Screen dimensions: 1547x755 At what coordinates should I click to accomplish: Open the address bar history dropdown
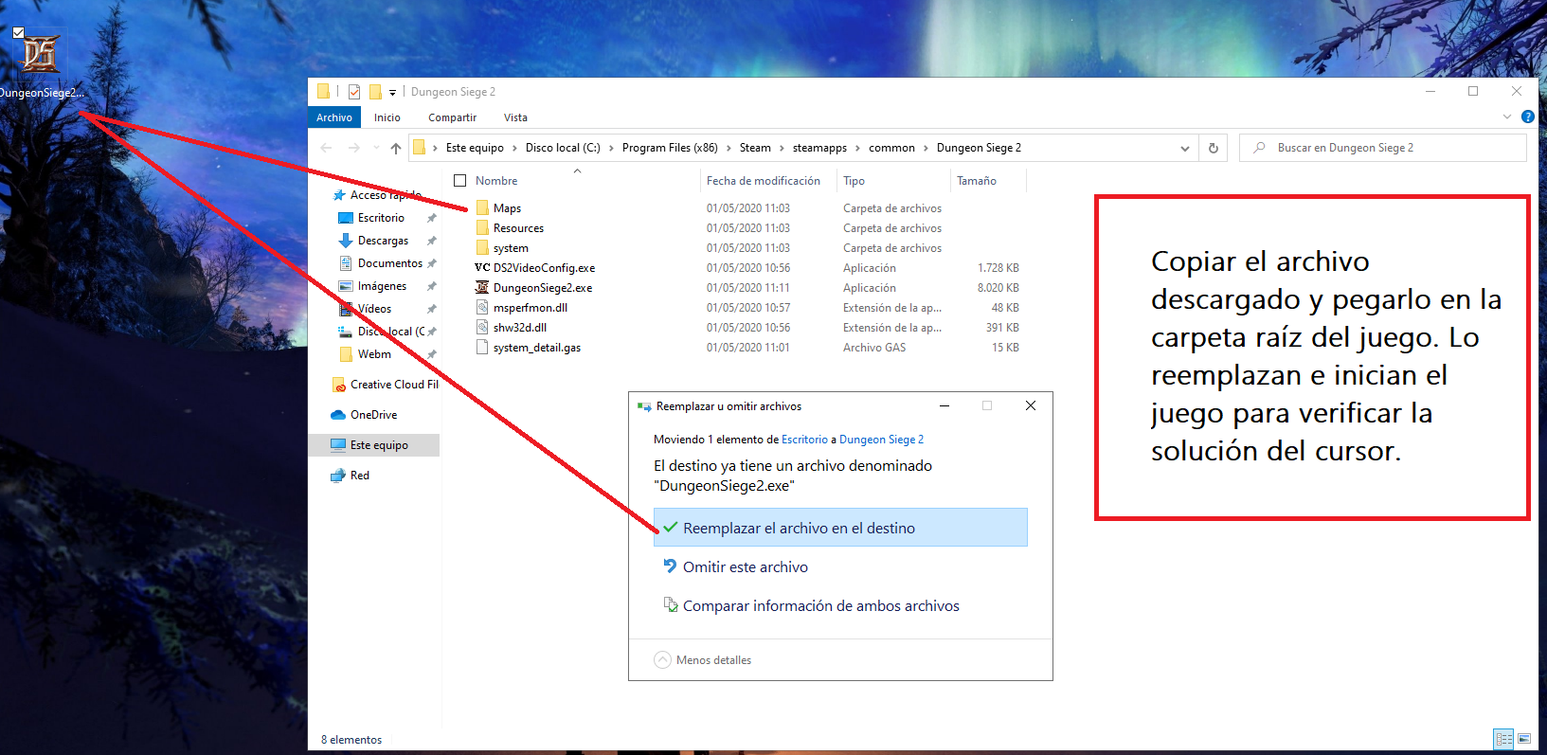click(1184, 148)
